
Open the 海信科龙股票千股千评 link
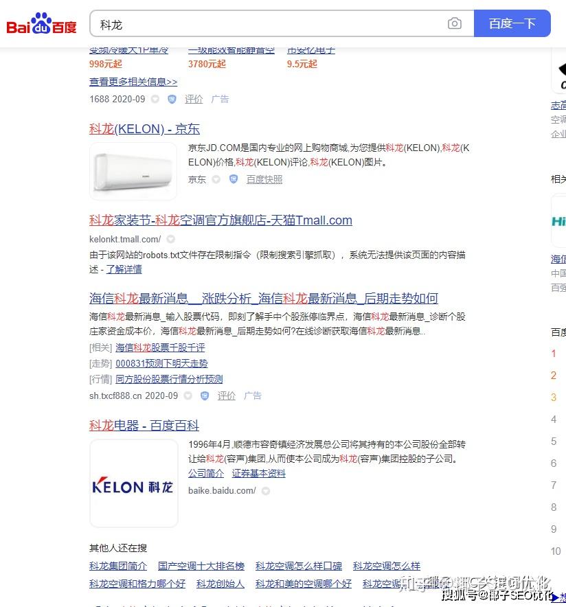(160, 347)
